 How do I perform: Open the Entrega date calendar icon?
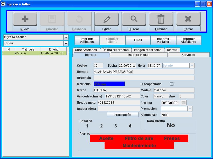[x=183, y=103]
